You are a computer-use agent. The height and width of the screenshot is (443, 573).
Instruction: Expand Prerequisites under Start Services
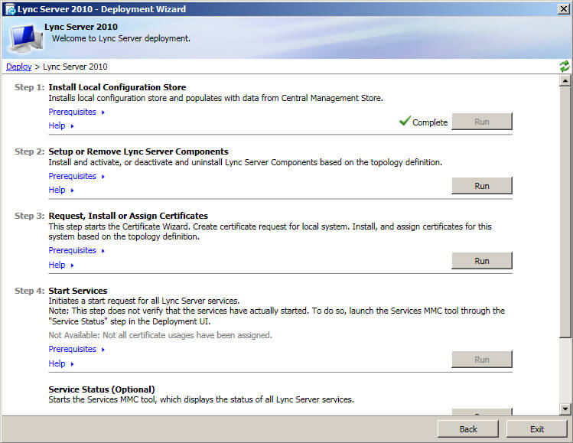(x=77, y=349)
